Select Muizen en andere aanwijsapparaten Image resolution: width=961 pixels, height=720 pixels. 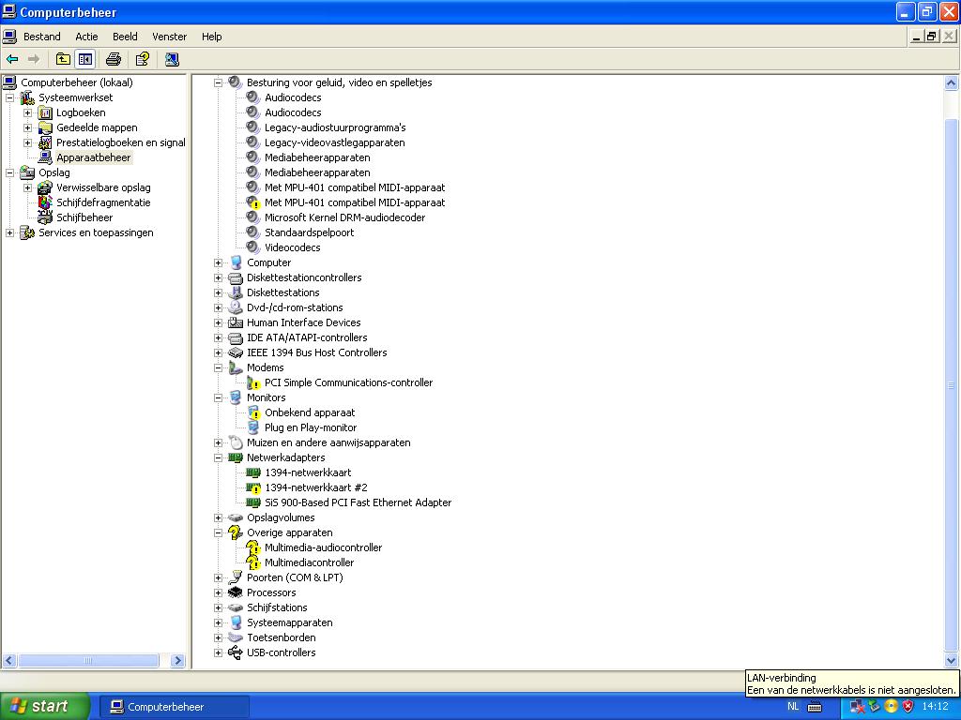pyautogui.click(x=328, y=442)
